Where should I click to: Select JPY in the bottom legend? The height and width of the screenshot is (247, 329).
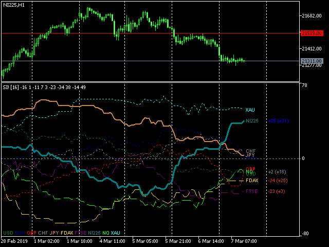tap(54, 233)
